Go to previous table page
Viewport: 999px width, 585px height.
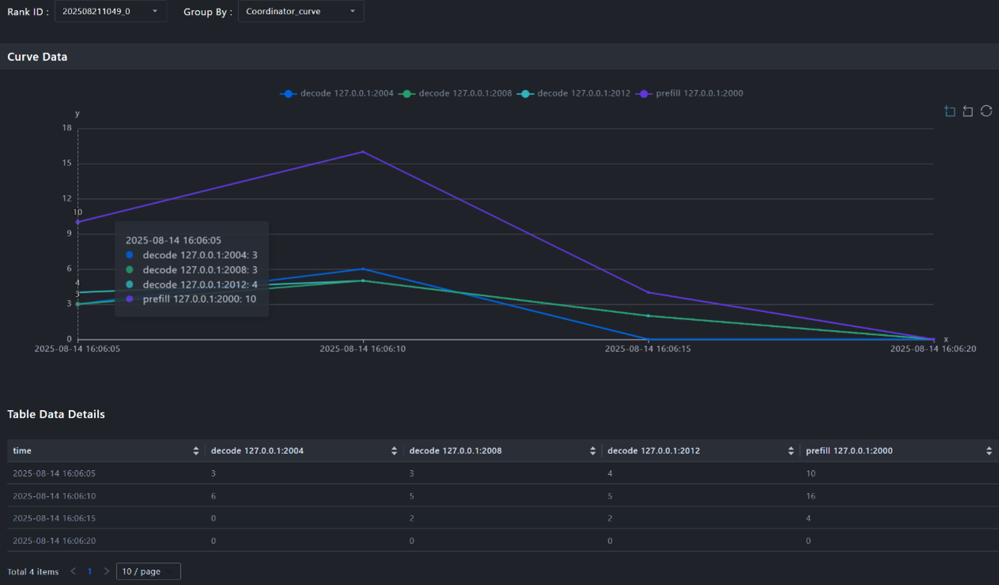pyautogui.click(x=73, y=571)
